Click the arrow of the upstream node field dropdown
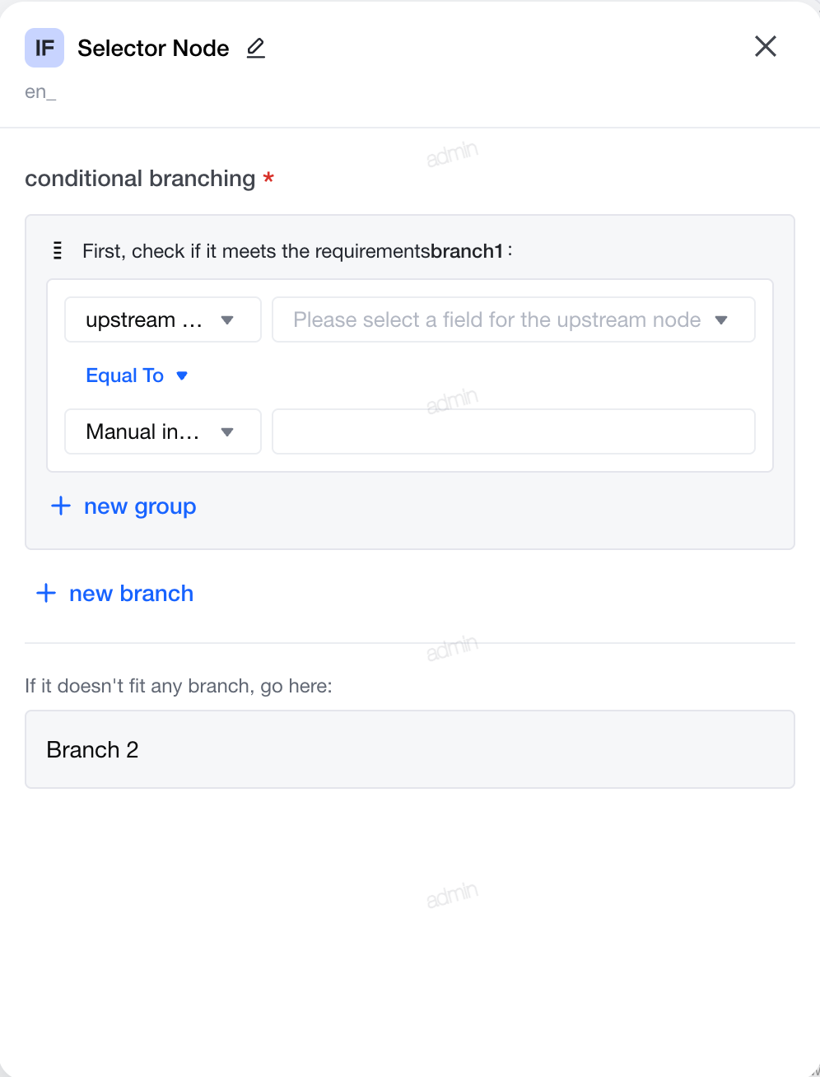This screenshot has width=820, height=1077. tap(721, 320)
